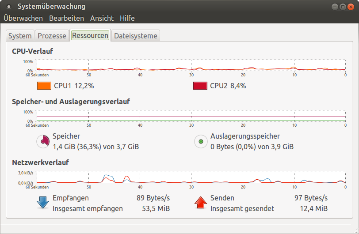
Task: Click the orange CPU1 color swatch
Action: pyautogui.click(x=44, y=86)
